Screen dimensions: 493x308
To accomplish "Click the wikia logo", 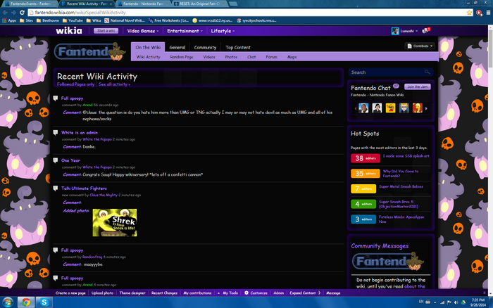I will tap(69, 30).
